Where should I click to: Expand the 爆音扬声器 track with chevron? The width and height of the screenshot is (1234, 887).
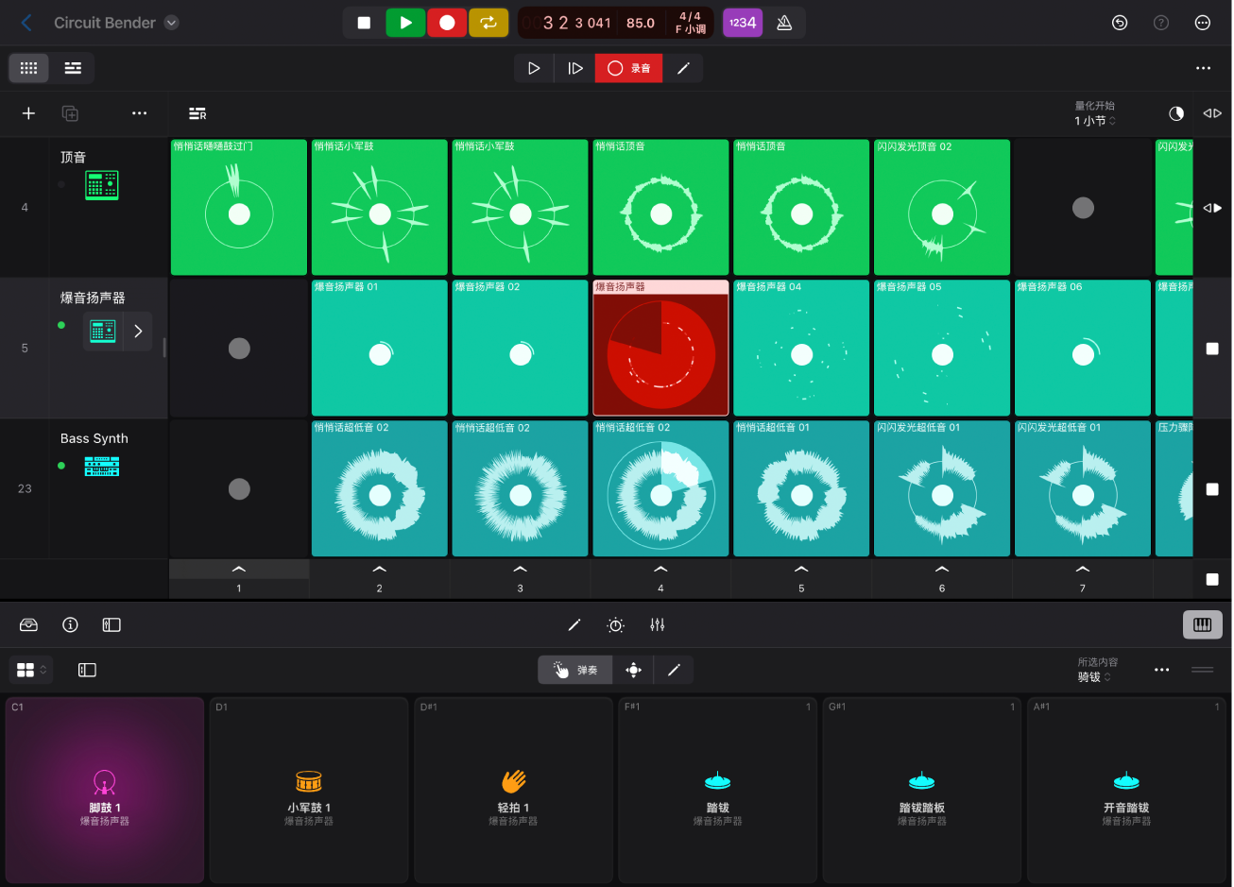point(138,332)
